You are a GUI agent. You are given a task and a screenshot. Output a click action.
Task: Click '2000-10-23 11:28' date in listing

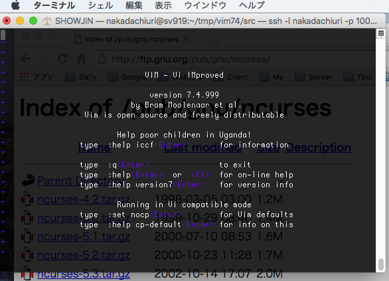coord(203,255)
